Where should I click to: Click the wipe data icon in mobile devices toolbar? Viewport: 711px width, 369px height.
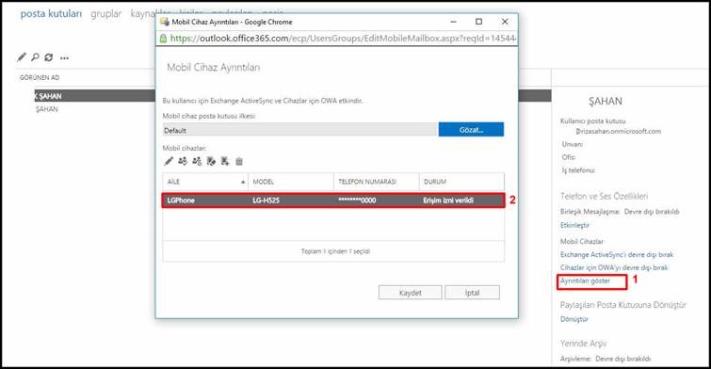pos(211,161)
